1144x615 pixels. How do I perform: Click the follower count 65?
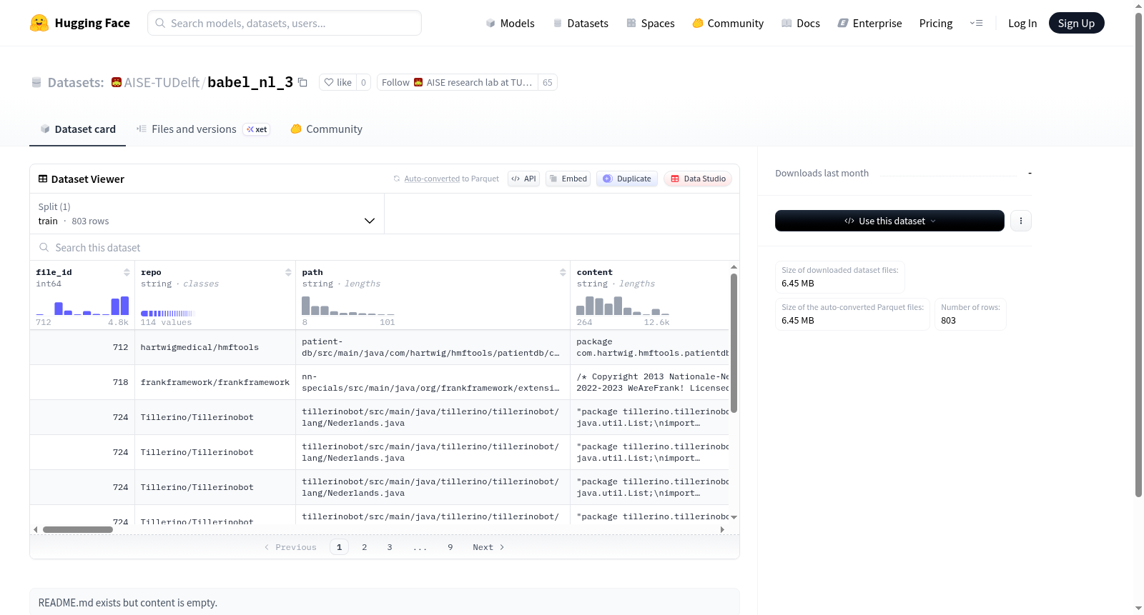(x=548, y=82)
